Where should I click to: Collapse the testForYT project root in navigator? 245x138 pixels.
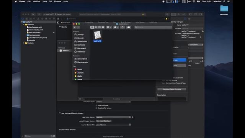coord(22,22)
